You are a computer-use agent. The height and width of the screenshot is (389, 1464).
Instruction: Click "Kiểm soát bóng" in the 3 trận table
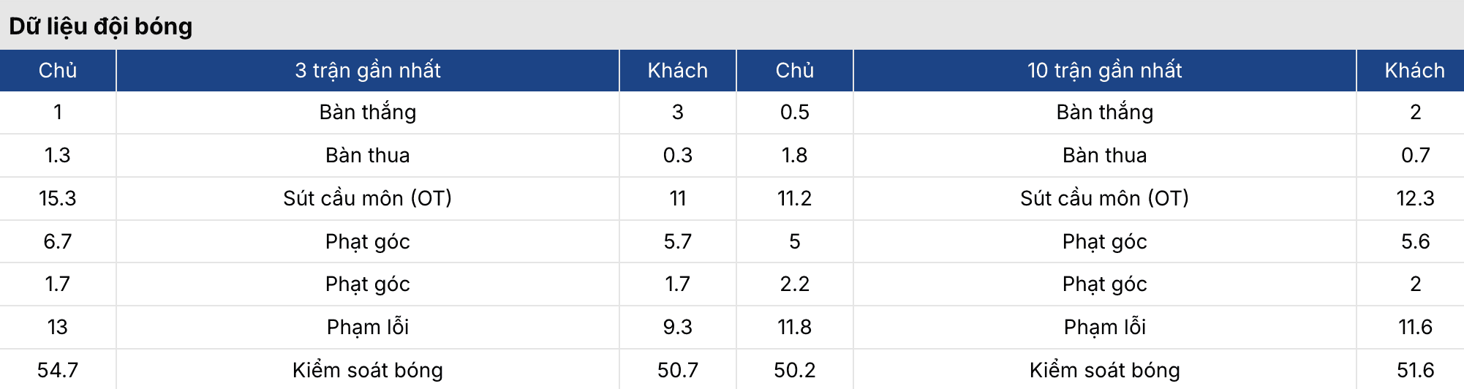click(367, 370)
